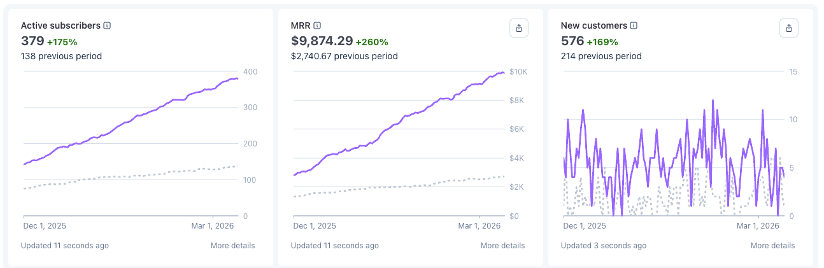The image size is (824, 268).
Task: Click the +260% change indicator
Action: point(372,42)
